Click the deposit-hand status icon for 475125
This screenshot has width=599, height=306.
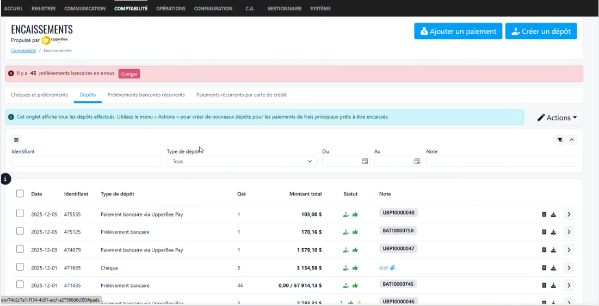pos(345,232)
